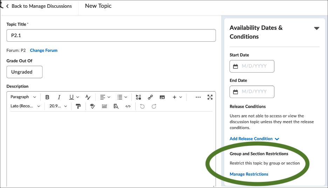
Task: Click the insert image icon
Action: click(x=162, y=97)
